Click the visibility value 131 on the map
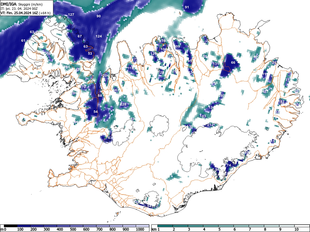Viewport: 310px width, 232px height. point(216,64)
